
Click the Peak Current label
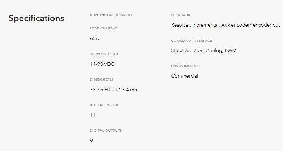point(104,28)
